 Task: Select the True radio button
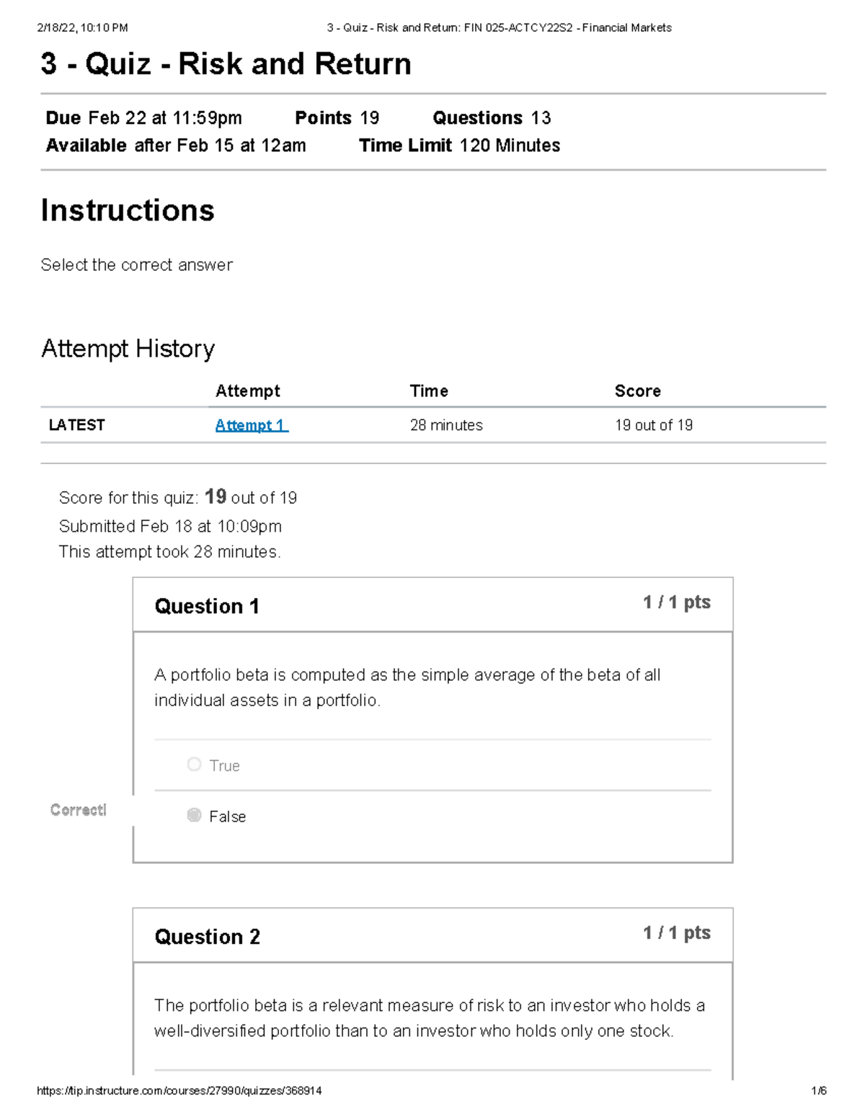[x=194, y=764]
